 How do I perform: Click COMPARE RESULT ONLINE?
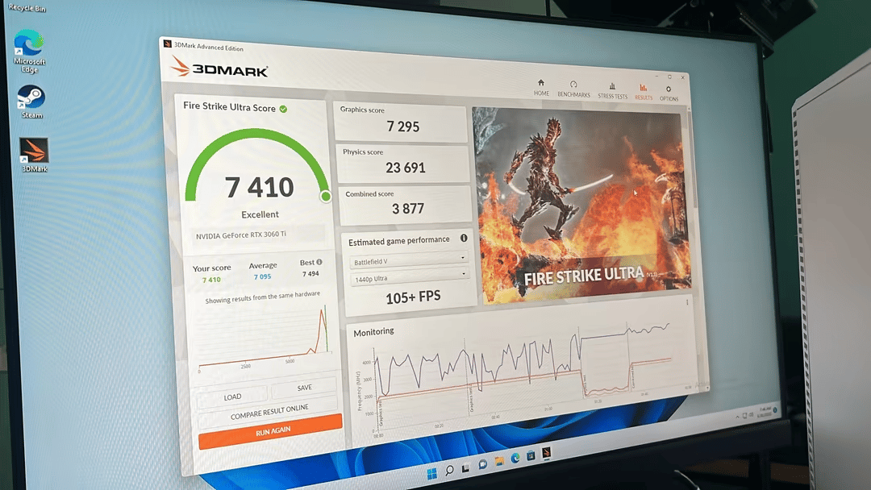tap(269, 412)
